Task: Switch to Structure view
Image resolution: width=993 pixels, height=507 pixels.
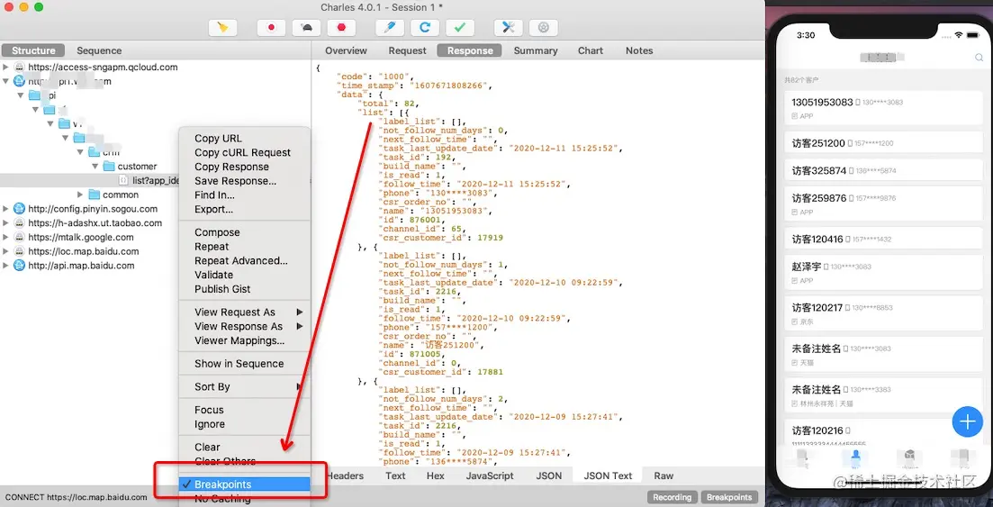Action: pos(33,50)
